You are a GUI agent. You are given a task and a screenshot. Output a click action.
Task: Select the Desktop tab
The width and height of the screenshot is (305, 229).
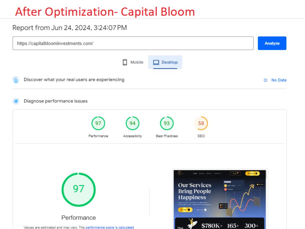[x=165, y=62]
